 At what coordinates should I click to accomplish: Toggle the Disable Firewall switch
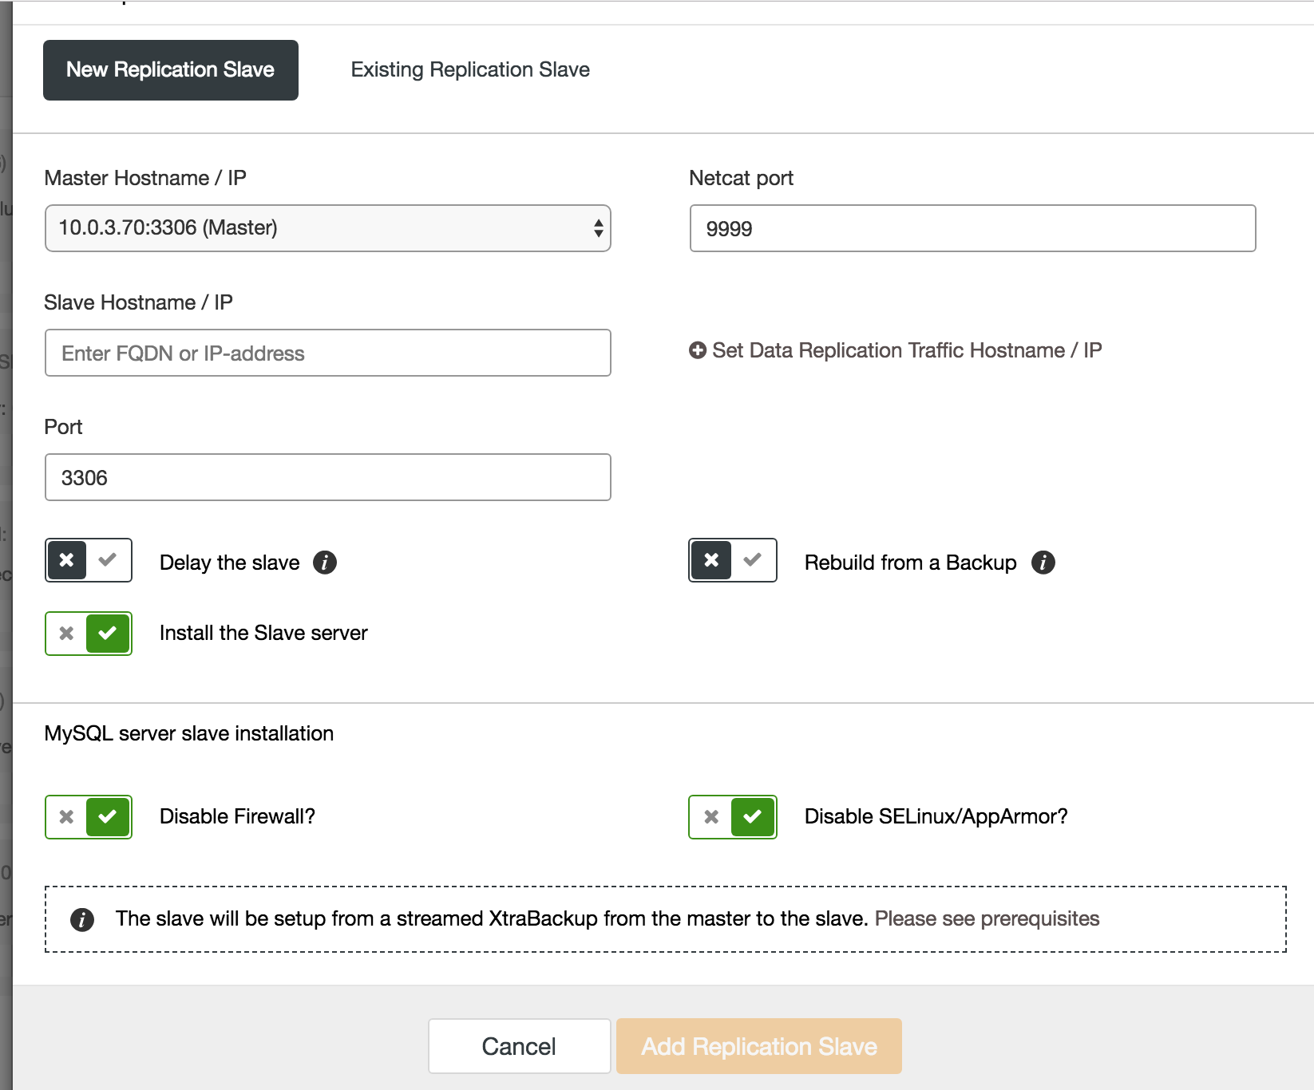tap(89, 817)
